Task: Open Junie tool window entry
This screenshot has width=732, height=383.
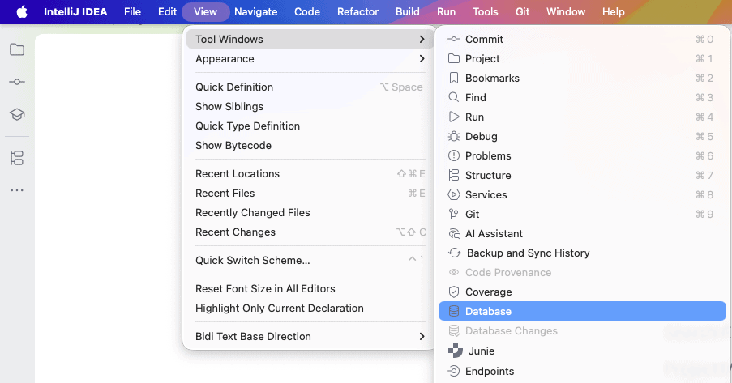Action: click(481, 351)
